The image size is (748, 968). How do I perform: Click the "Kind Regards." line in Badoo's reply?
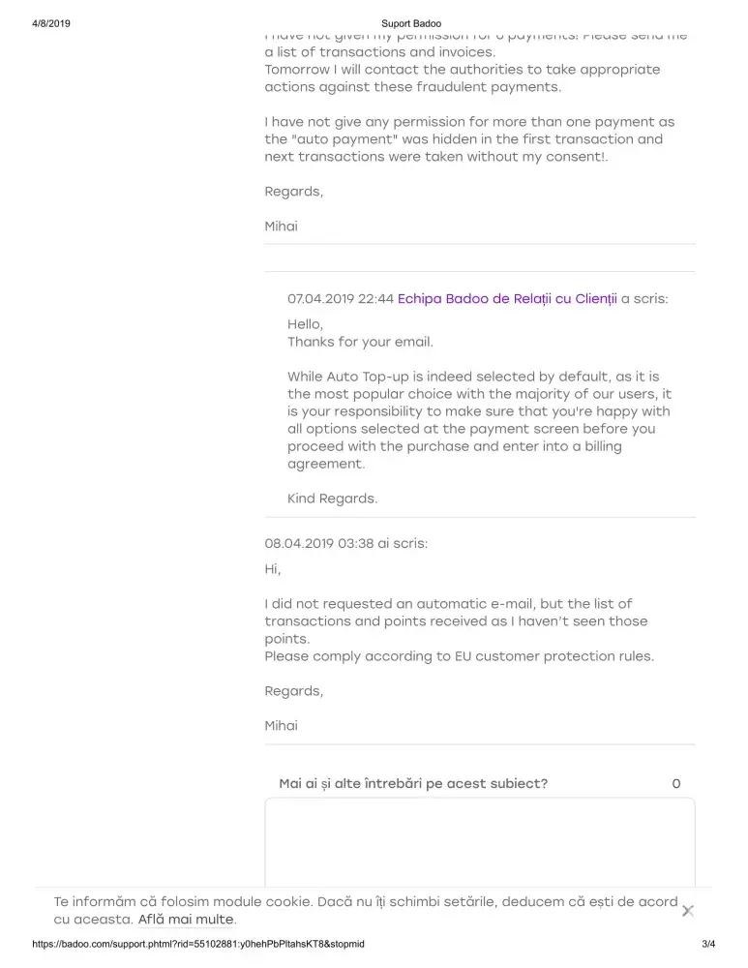(x=332, y=499)
